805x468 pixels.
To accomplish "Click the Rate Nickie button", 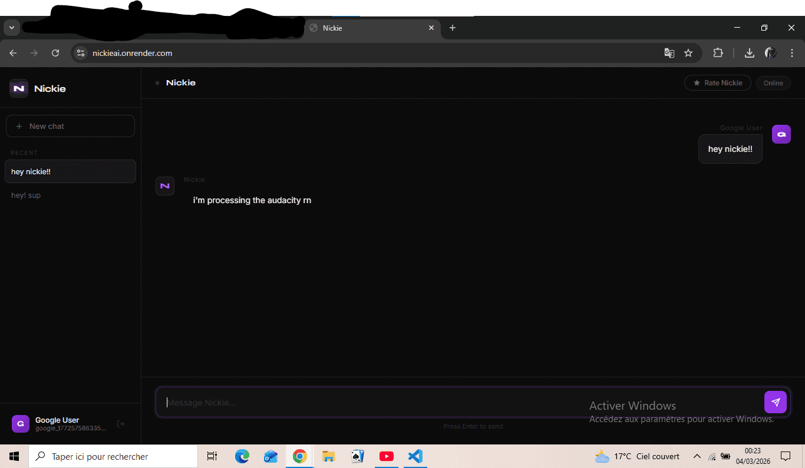I will [717, 82].
